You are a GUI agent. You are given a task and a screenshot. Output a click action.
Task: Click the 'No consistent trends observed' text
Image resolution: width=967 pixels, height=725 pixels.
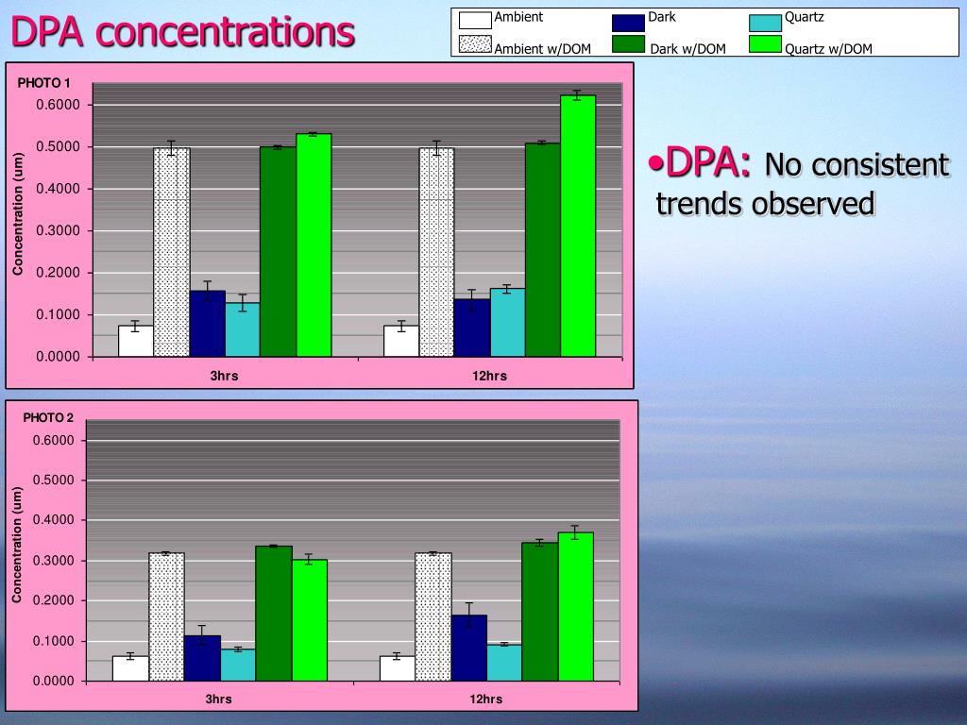point(802,184)
